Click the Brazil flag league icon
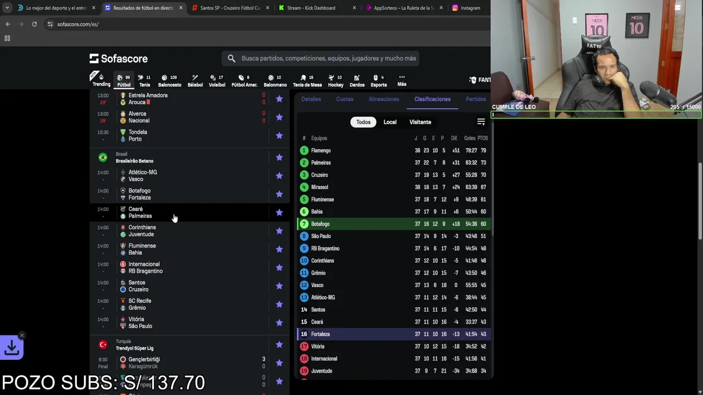Image resolution: width=703 pixels, height=395 pixels. coord(103,157)
